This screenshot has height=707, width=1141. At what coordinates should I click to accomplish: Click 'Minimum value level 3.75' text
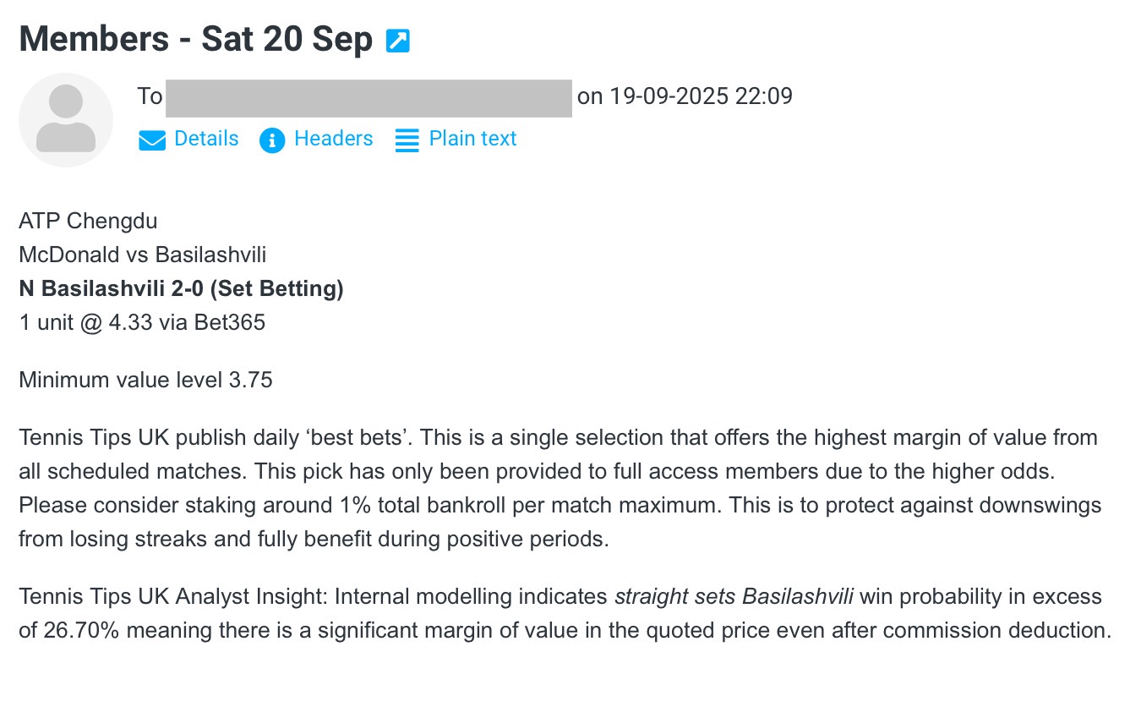(x=145, y=380)
